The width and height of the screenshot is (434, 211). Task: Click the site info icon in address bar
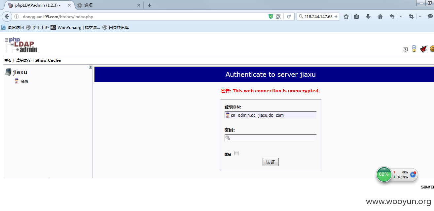tap(17, 16)
